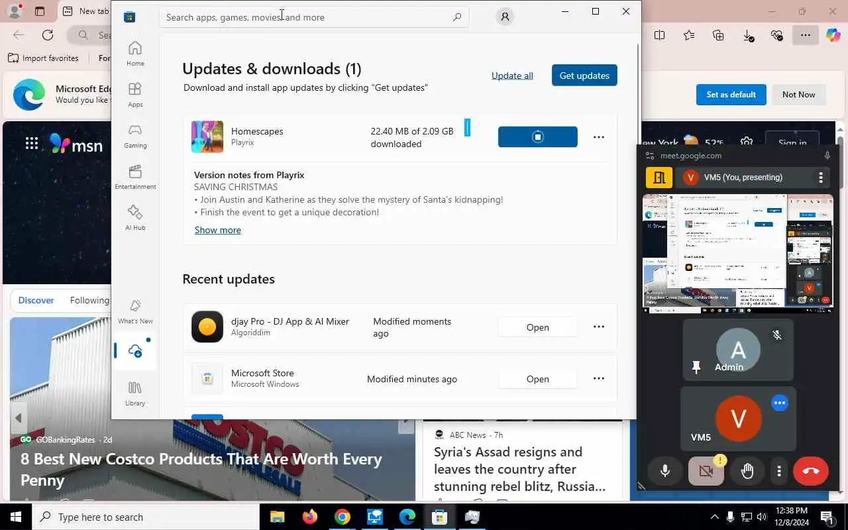Open volume control in system tray

[x=762, y=517]
